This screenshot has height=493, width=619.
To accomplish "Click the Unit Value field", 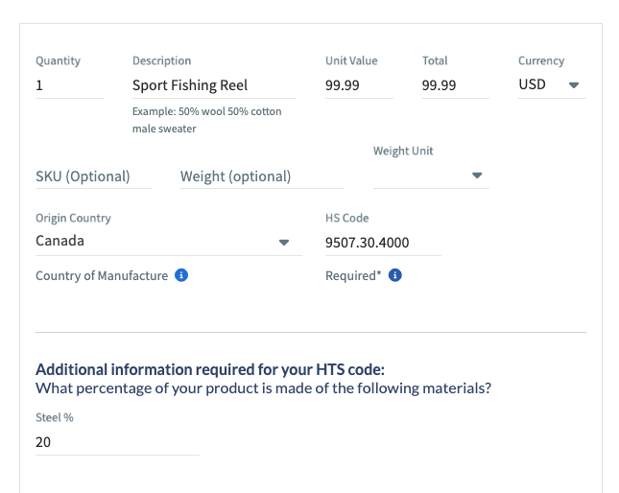I will (x=359, y=85).
